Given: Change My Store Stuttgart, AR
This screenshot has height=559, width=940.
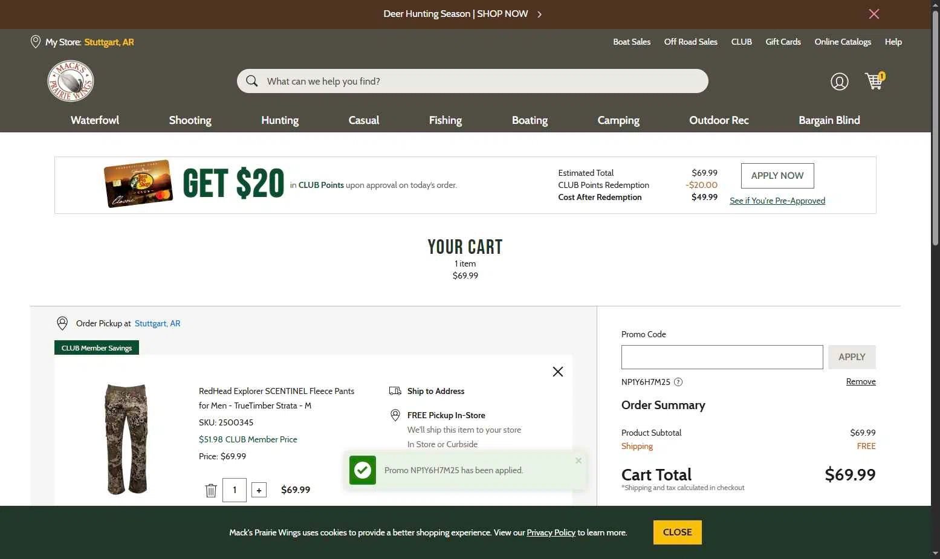Looking at the screenshot, I should [109, 42].
